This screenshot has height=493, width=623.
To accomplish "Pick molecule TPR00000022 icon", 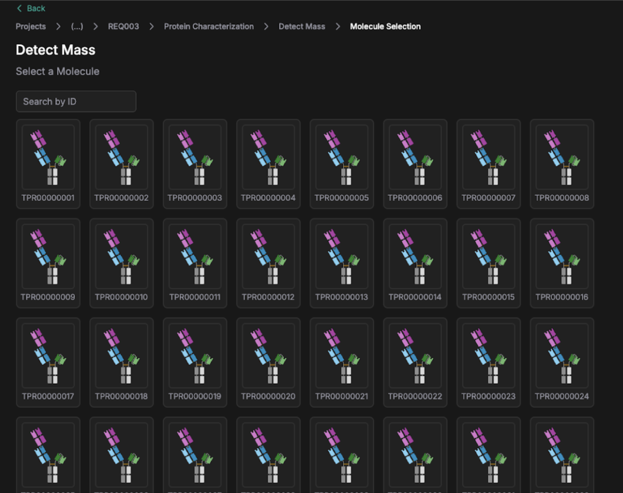I will tap(415, 356).
